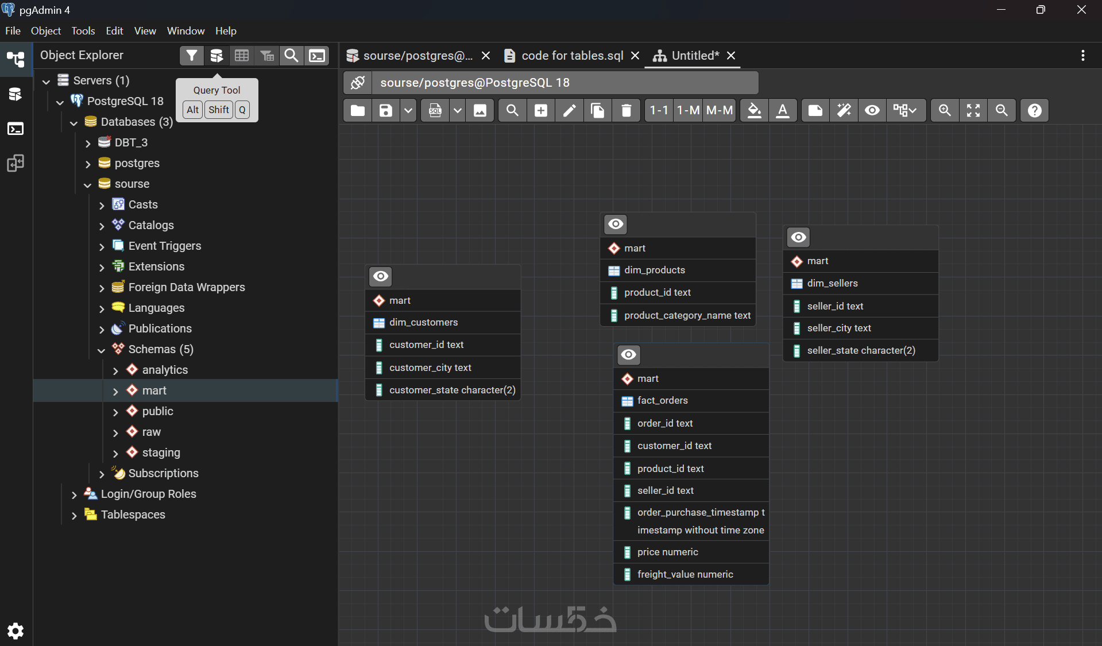Screen dimensions: 1102x646
Task: Collapse the Schemas (5) node
Action: [102, 350]
